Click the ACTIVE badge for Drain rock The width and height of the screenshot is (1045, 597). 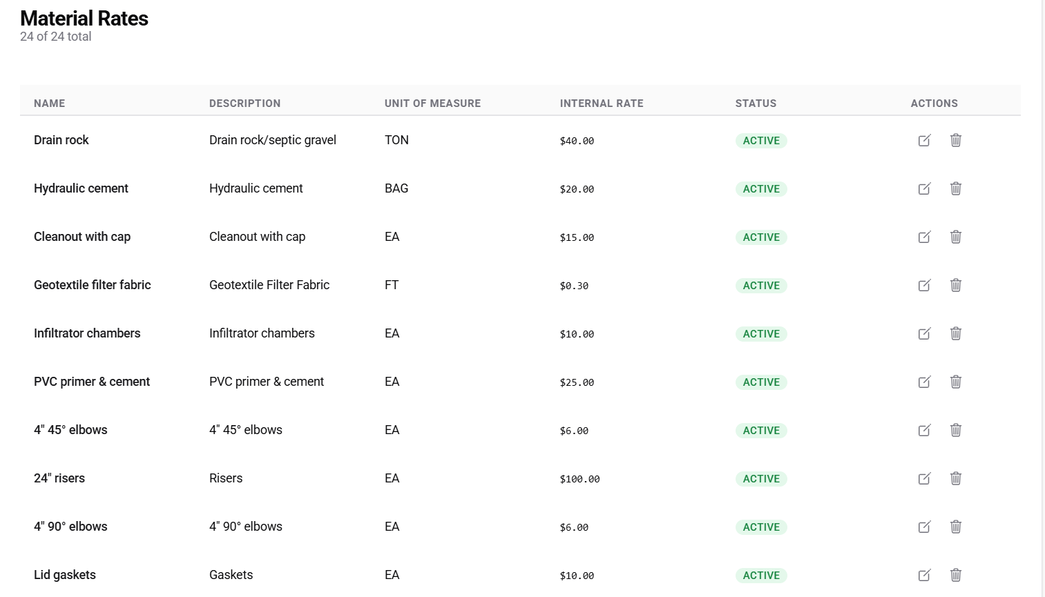(x=761, y=141)
